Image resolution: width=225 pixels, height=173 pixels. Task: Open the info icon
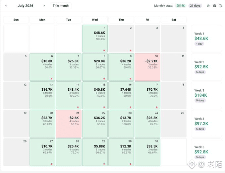pyautogui.click(x=220, y=6)
